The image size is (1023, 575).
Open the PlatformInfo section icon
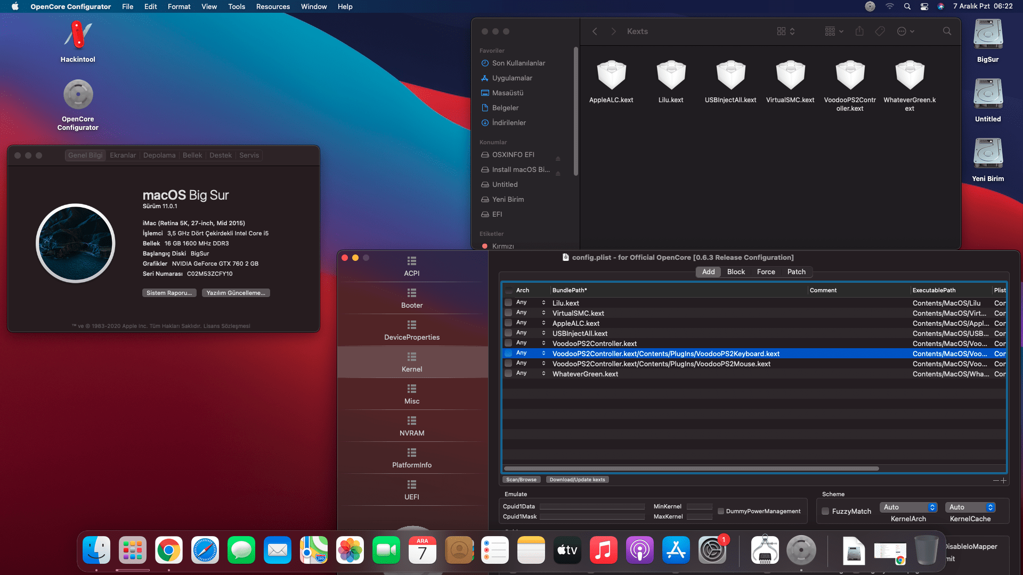[x=411, y=453]
